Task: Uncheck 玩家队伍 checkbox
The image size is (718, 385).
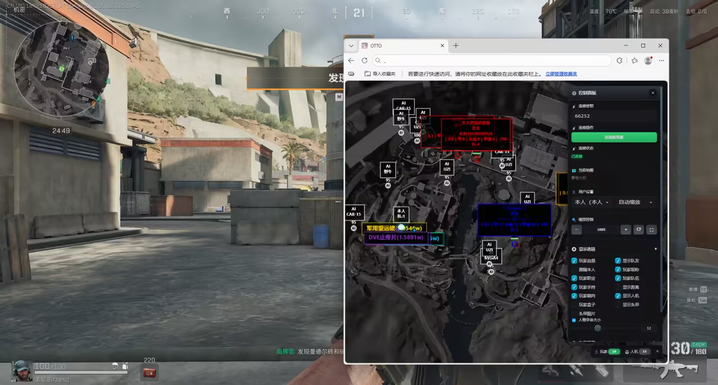Action: click(x=618, y=278)
